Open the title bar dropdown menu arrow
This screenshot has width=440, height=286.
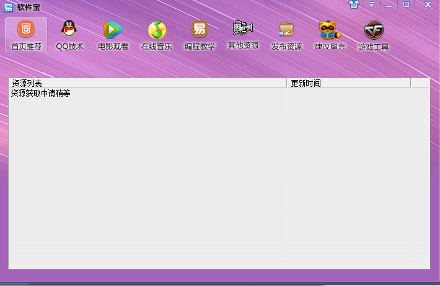click(x=371, y=4)
